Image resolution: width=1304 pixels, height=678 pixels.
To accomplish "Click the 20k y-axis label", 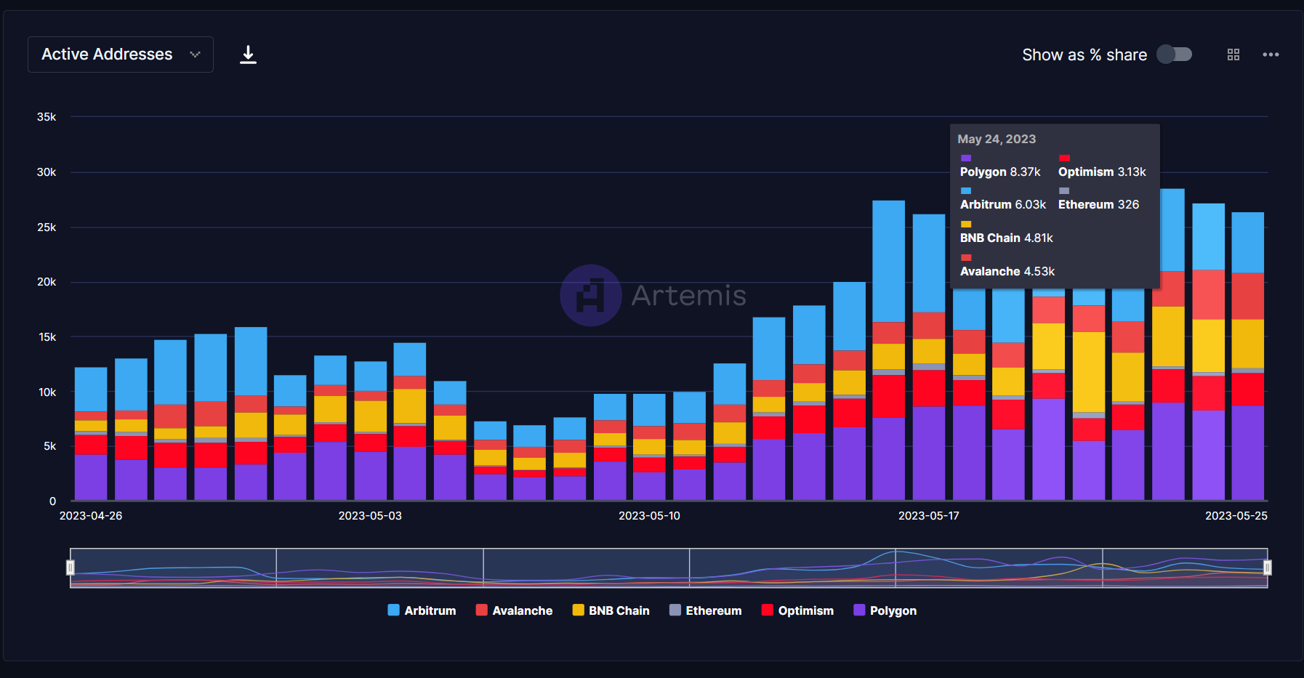I will coord(47,282).
